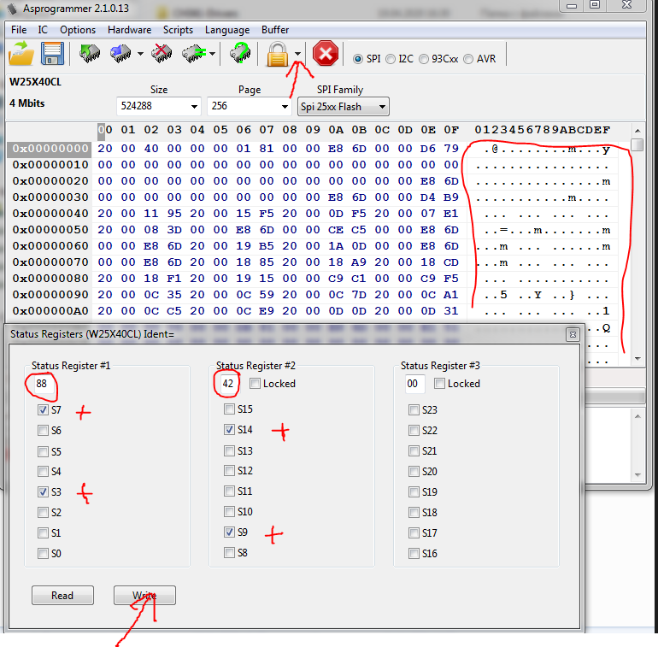Select the I2C radio button
Viewport: 658px width, 647px height.
point(391,59)
